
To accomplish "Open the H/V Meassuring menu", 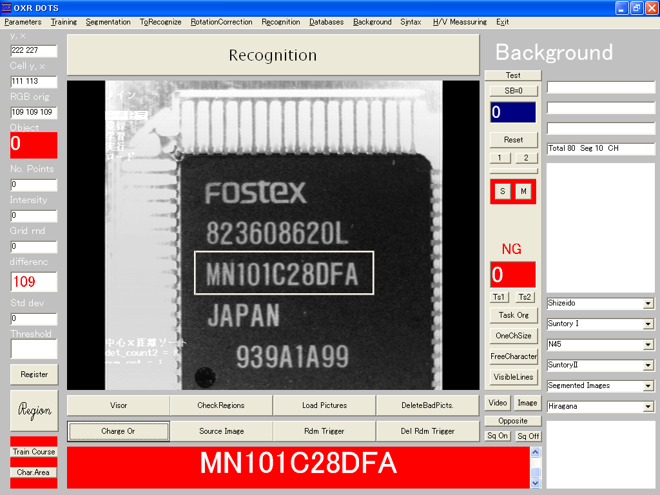I will [460, 22].
